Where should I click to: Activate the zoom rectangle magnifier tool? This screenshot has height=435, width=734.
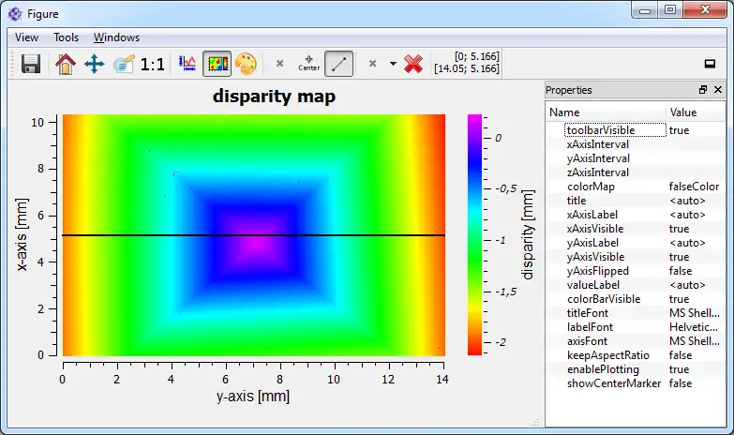(x=124, y=64)
